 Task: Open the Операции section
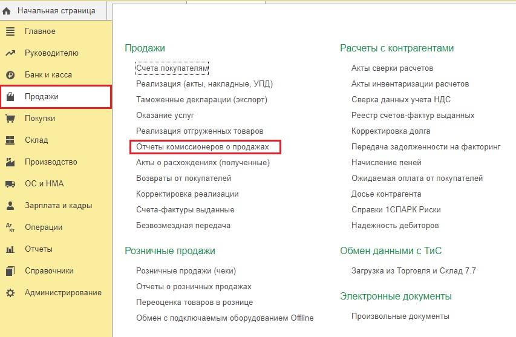56,227
